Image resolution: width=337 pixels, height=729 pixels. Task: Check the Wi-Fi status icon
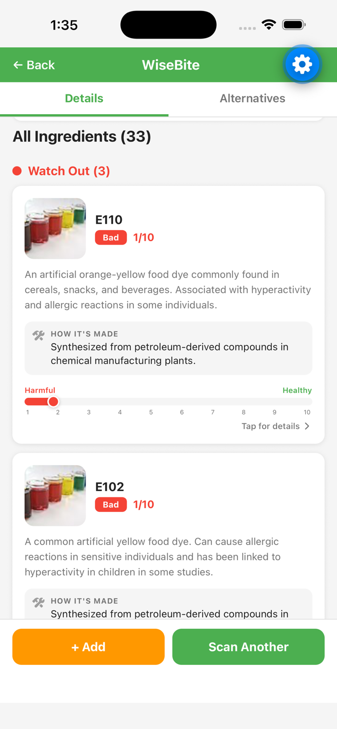pos(268,25)
